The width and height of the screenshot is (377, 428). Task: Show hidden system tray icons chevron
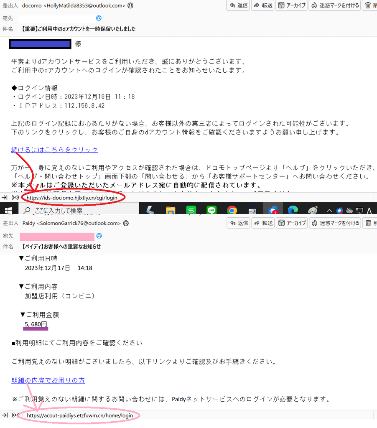(329, 211)
